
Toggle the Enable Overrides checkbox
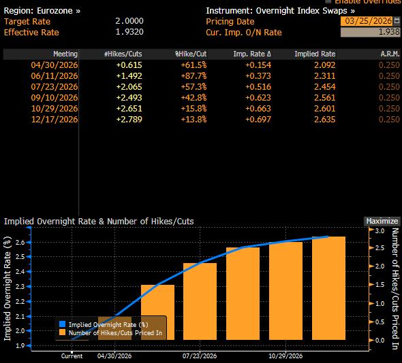click(x=328, y=1)
